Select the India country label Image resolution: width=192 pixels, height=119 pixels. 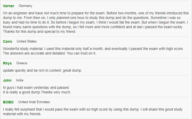click(20, 80)
